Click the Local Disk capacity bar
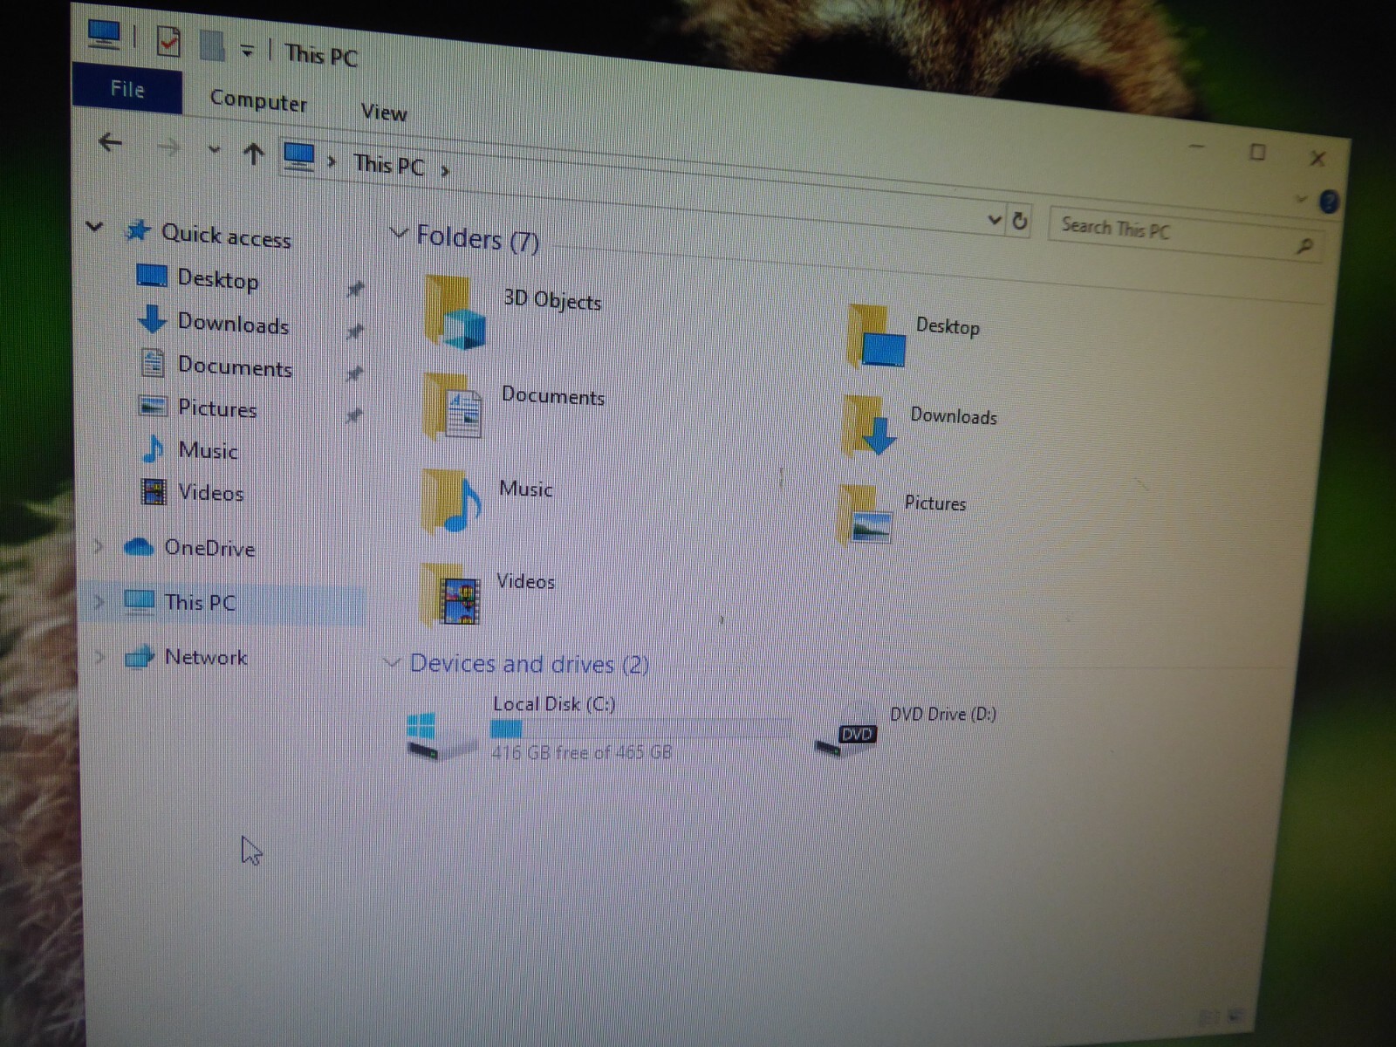This screenshot has width=1396, height=1047. click(641, 729)
